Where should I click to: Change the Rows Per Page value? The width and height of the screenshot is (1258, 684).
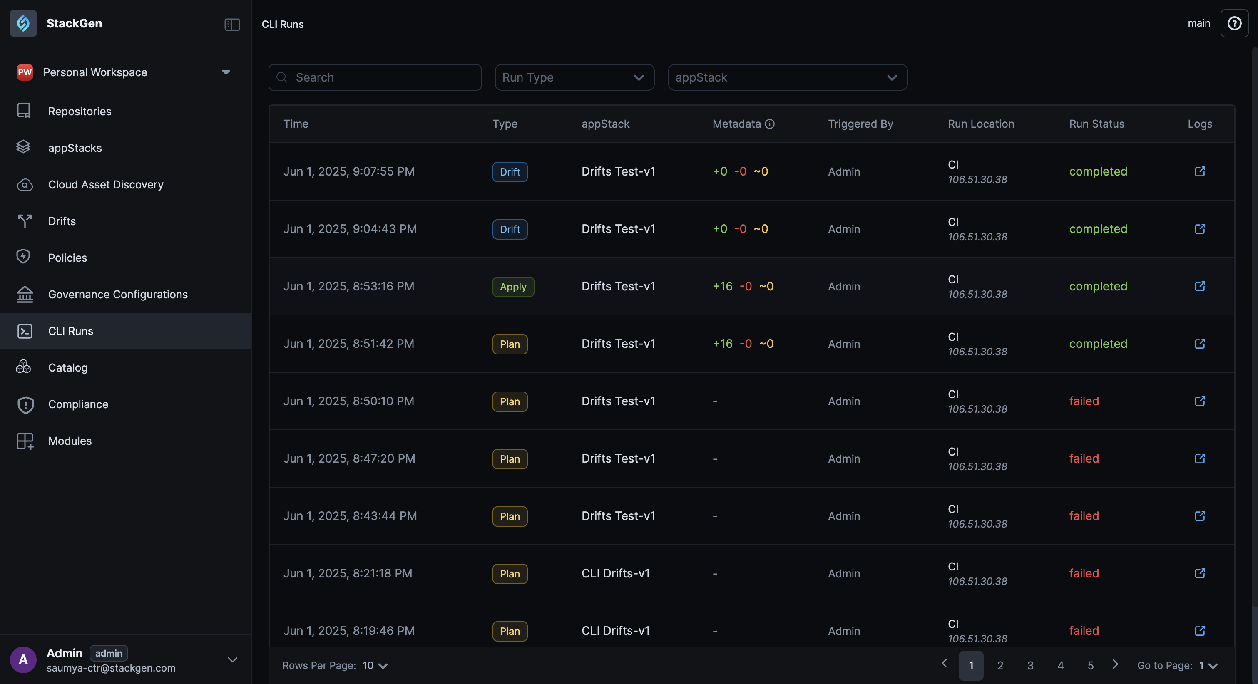coord(375,665)
